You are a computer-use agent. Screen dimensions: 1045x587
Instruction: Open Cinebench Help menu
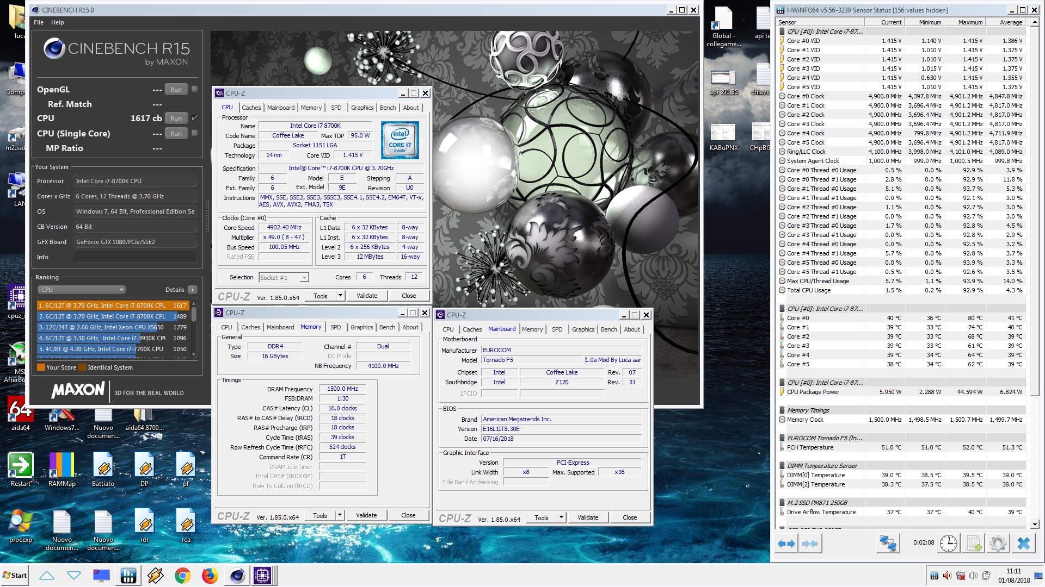[58, 22]
